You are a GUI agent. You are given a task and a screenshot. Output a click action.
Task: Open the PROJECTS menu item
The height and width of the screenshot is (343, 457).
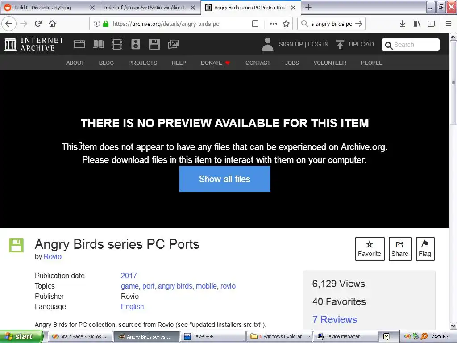pos(143,63)
